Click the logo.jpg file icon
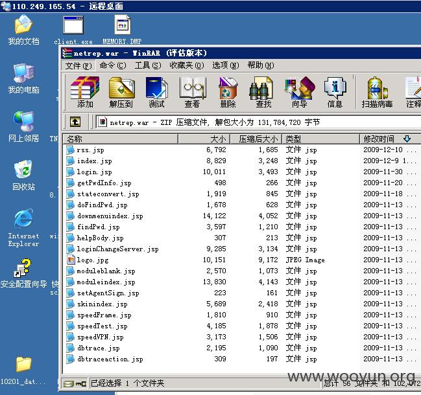 pos(71,260)
